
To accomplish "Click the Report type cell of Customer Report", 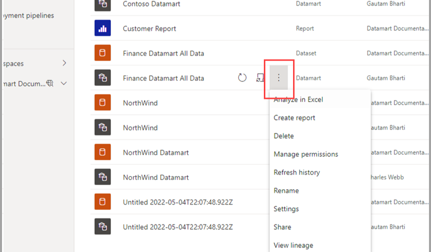I will 305,28.
